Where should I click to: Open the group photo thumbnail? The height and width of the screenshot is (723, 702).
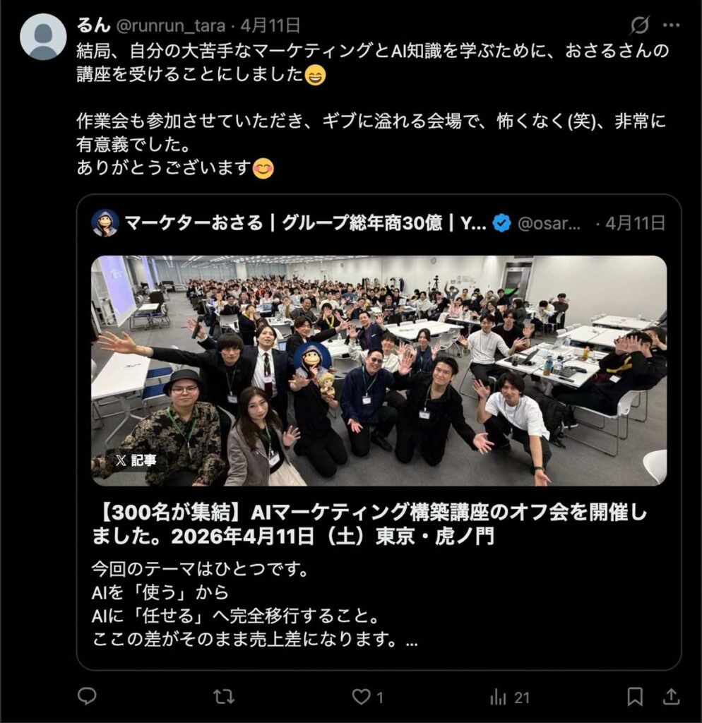point(379,371)
